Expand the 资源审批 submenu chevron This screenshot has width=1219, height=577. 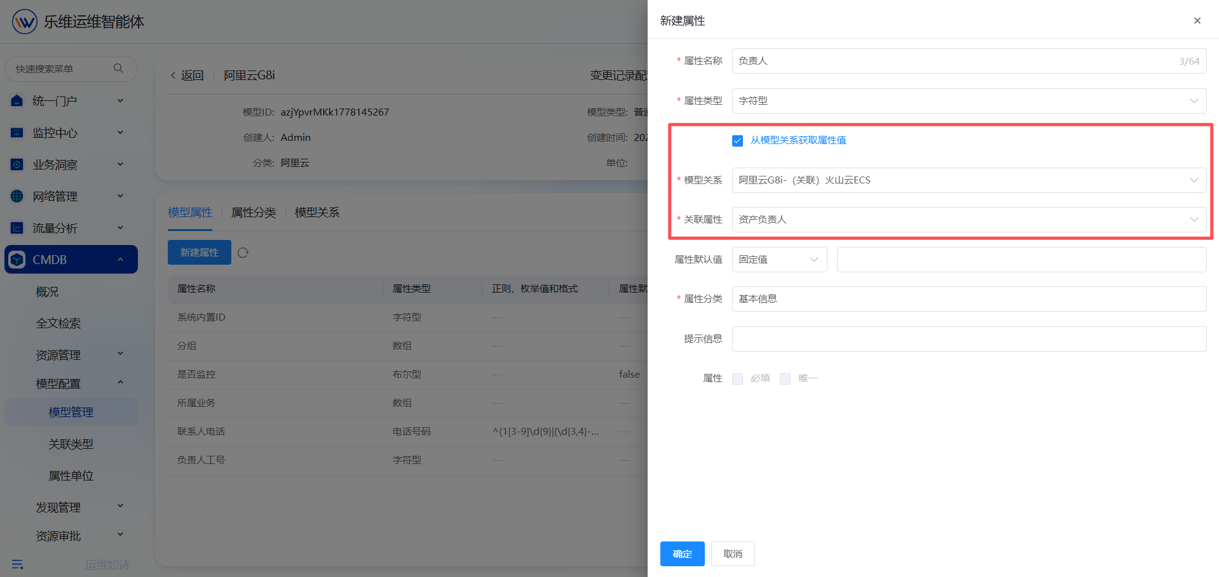120,534
